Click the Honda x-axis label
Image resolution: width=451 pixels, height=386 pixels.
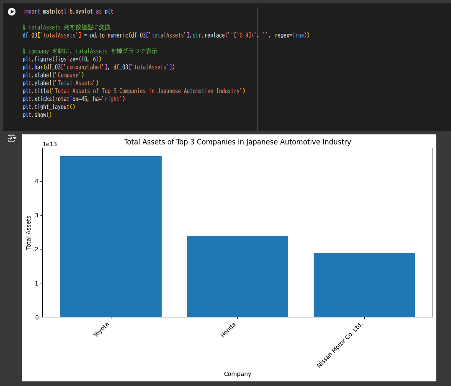coord(228,329)
